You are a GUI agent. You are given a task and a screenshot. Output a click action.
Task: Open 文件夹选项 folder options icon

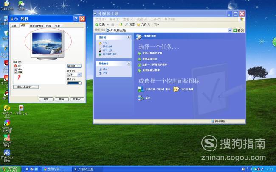click(x=183, y=89)
